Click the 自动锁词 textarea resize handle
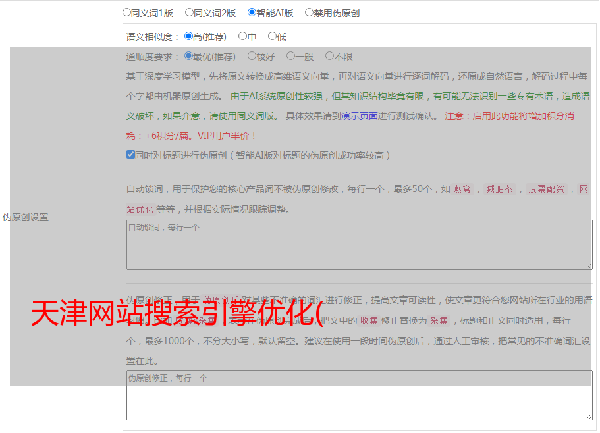 (x=589, y=265)
